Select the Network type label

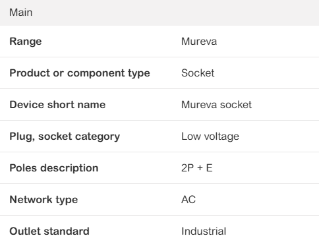(x=43, y=200)
